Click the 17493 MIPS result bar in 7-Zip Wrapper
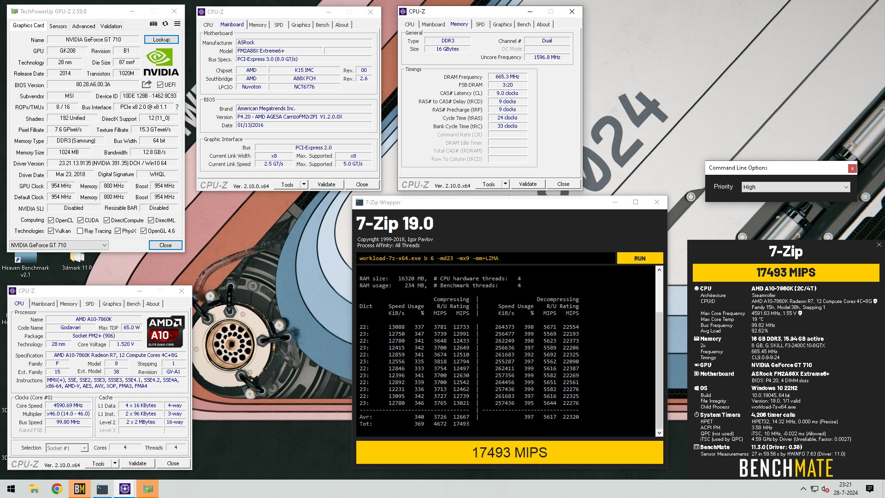This screenshot has height=498, width=885. 509,452
